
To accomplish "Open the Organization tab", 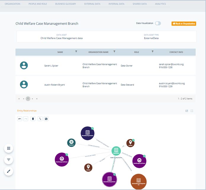I will click(x=12, y=4).
